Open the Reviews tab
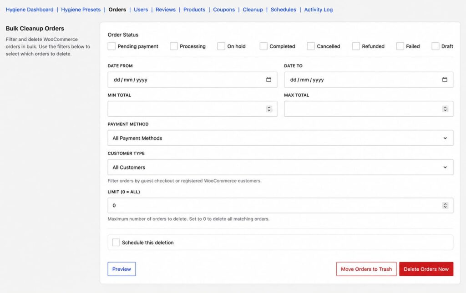The image size is (466, 293). (x=166, y=10)
